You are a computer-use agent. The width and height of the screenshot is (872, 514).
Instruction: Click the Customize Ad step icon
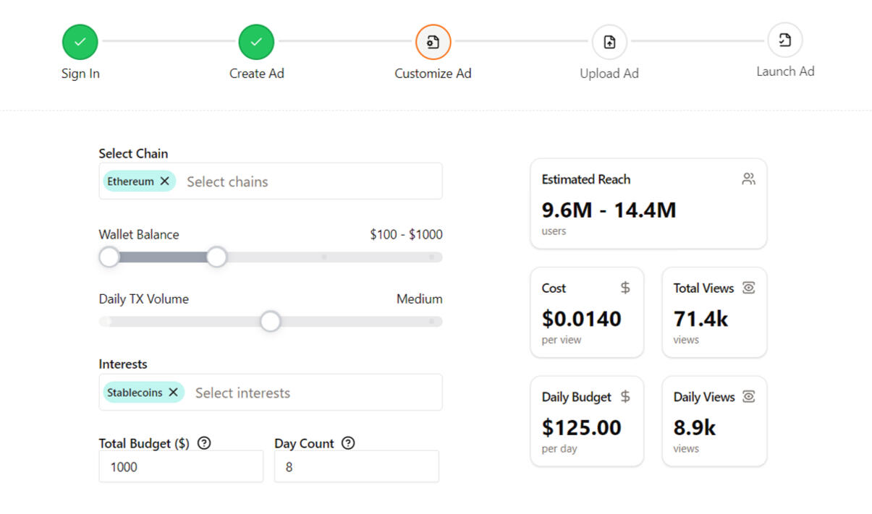point(433,42)
